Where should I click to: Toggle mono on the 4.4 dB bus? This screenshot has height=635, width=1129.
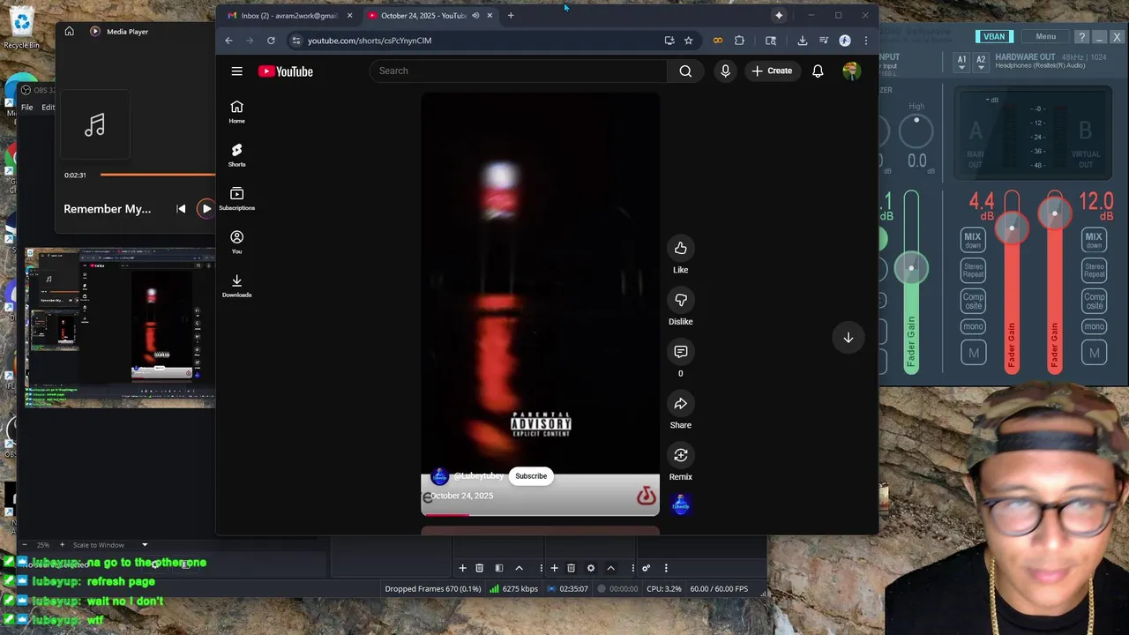(973, 326)
